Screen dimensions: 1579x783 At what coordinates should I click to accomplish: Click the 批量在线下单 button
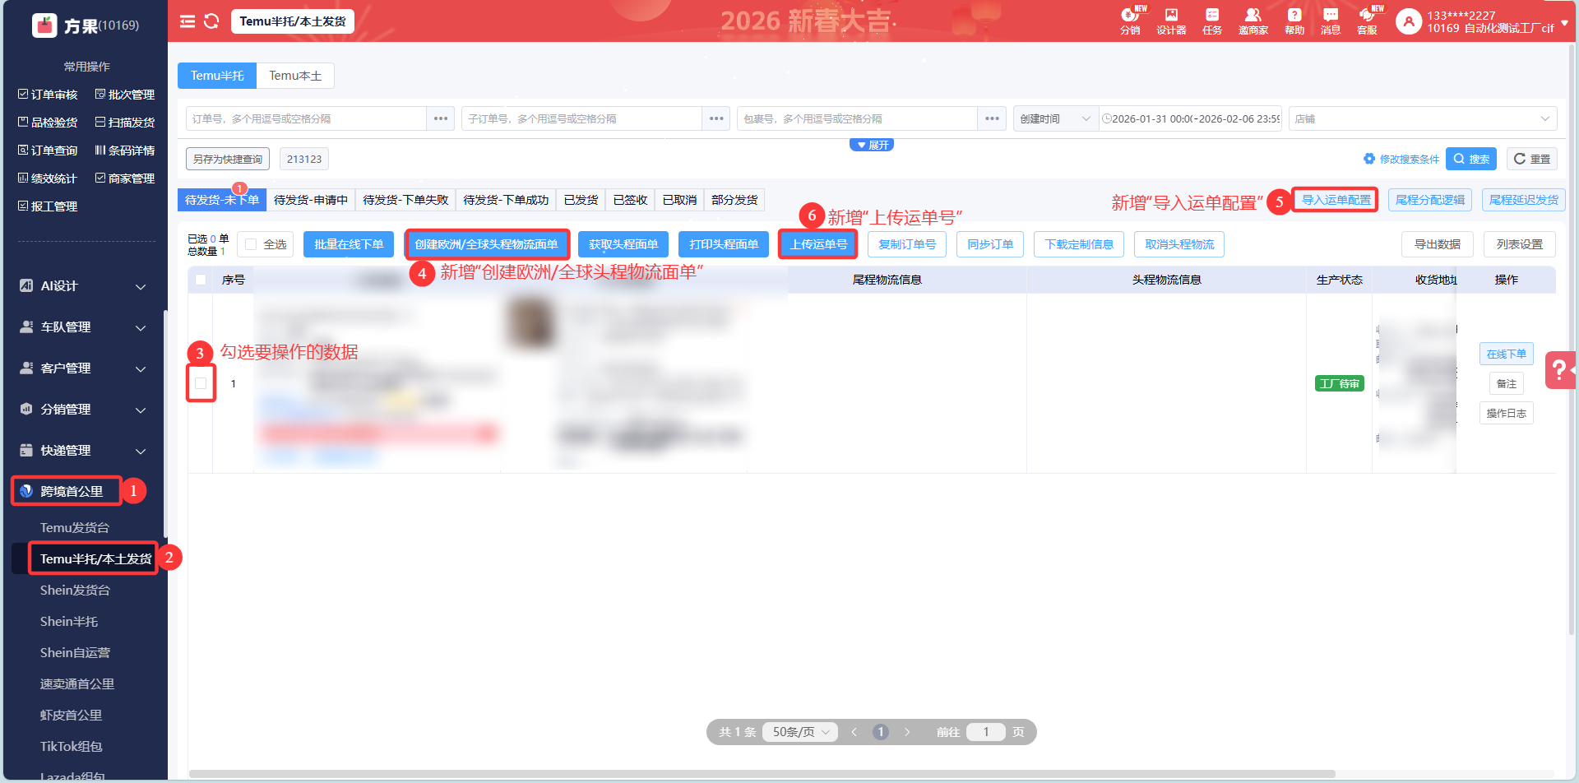click(x=349, y=244)
